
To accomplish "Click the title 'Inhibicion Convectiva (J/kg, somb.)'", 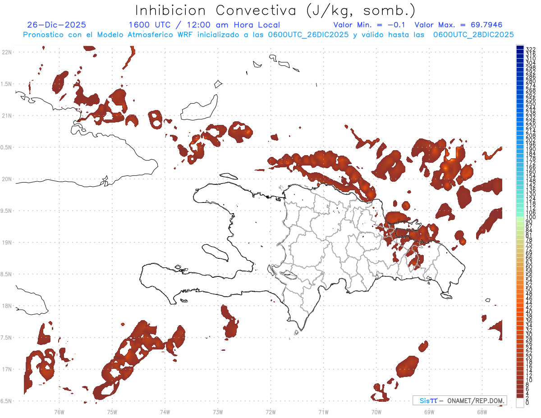I will tap(276, 10).
